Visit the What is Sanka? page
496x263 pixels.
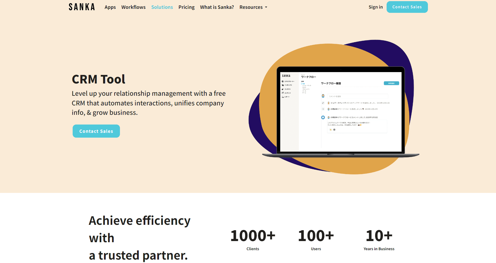[x=217, y=7]
